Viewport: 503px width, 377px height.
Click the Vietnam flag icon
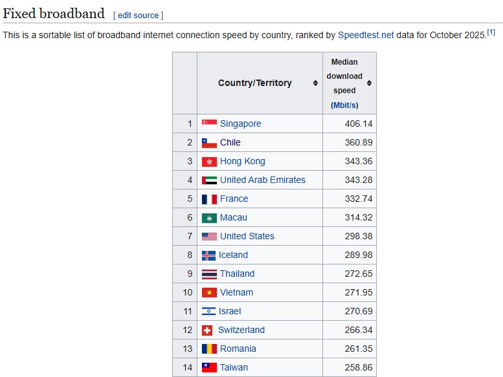209,293
